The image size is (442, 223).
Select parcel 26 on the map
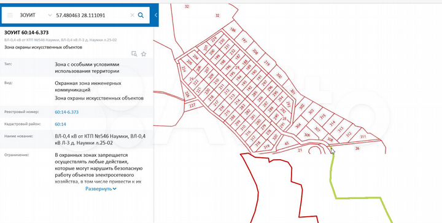[x=357, y=148]
